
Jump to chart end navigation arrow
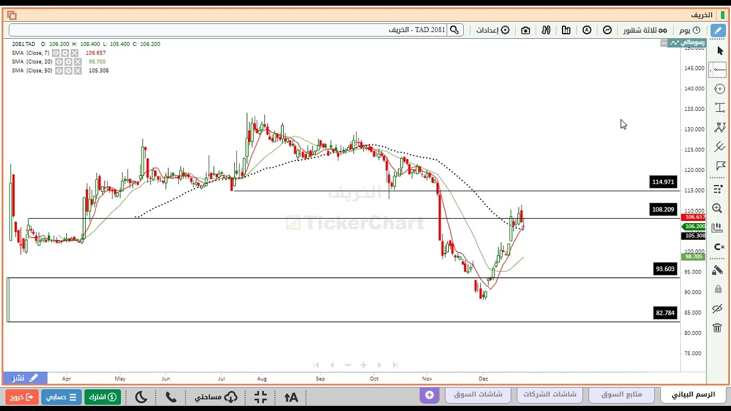pos(395,365)
